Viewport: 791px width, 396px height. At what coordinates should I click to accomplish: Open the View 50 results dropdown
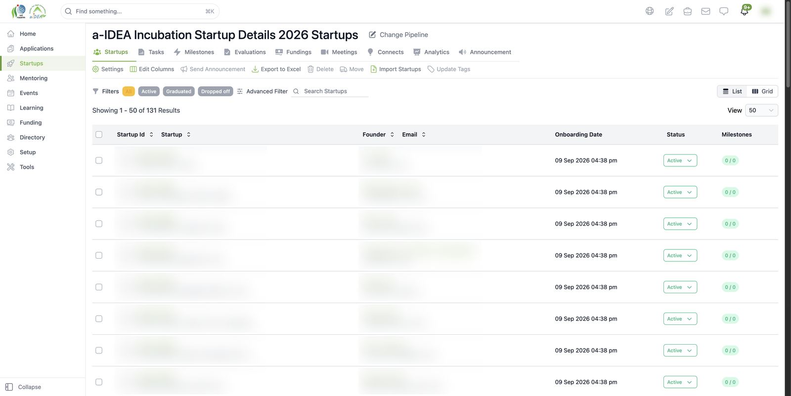(761, 110)
